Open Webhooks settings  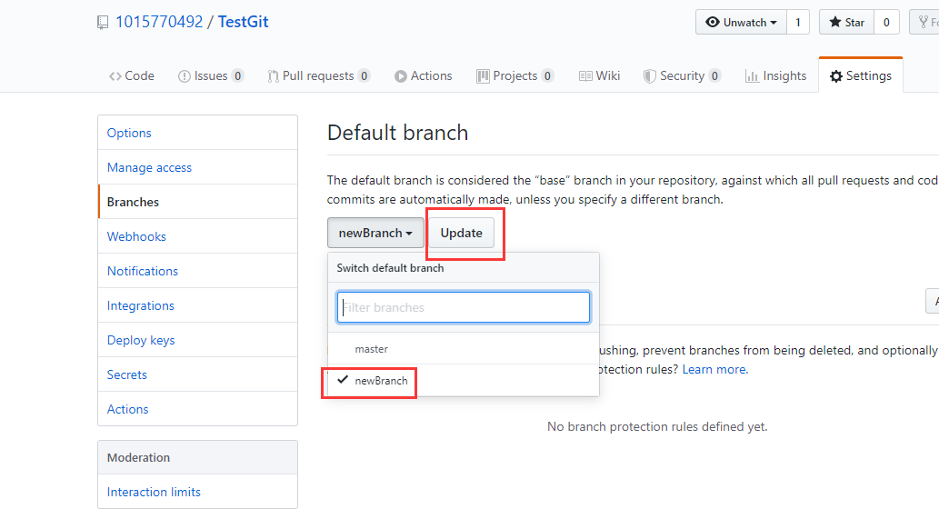click(197, 236)
